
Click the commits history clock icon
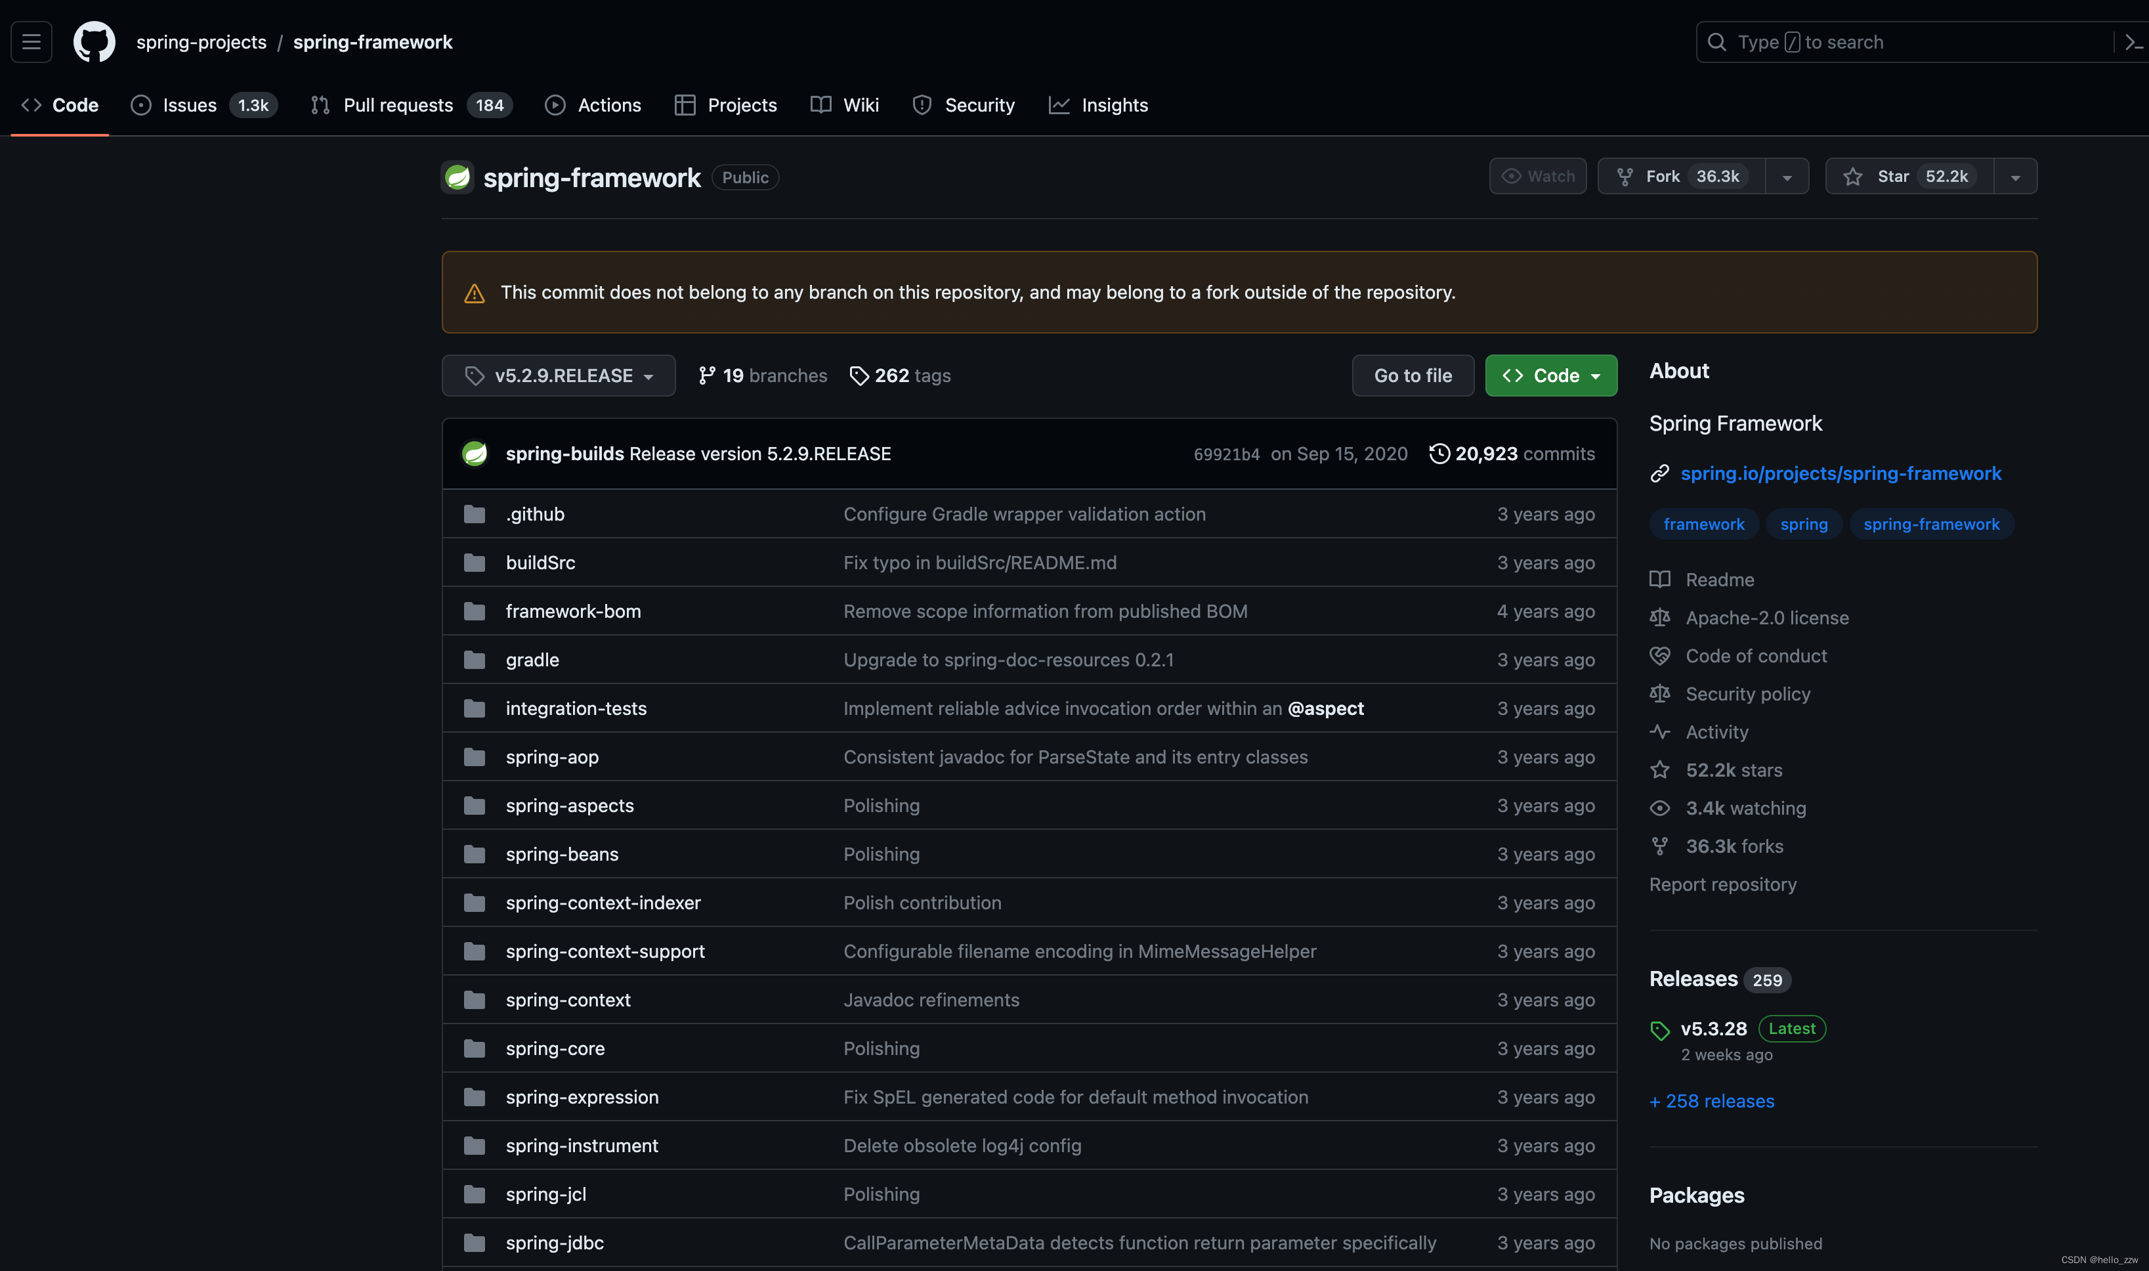pos(1439,453)
